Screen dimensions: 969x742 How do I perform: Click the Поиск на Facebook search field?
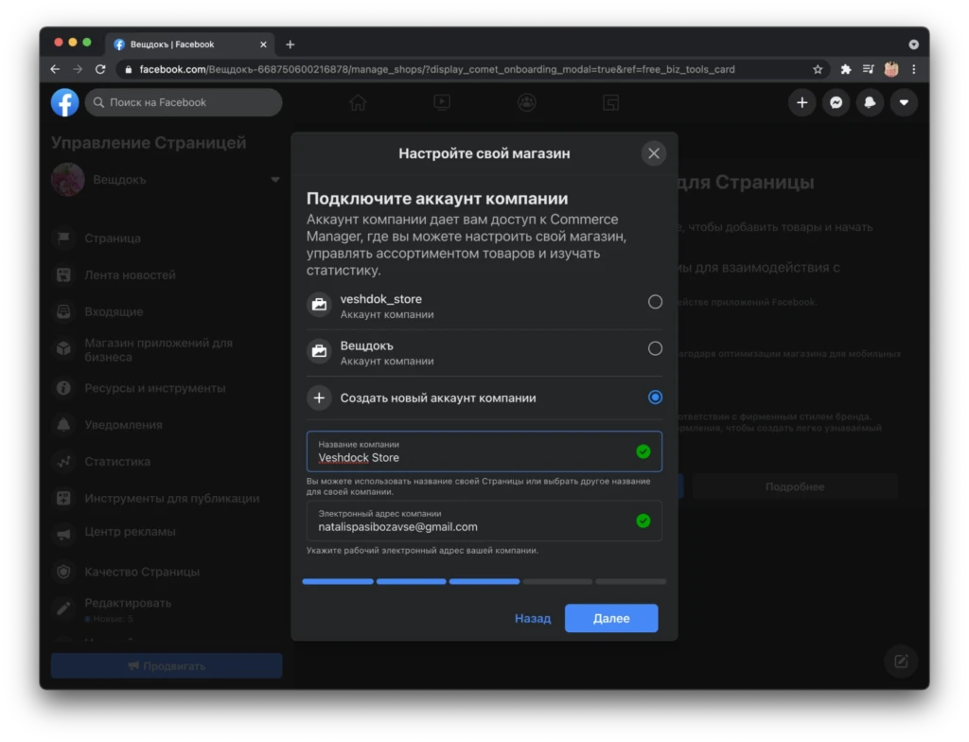tap(184, 102)
